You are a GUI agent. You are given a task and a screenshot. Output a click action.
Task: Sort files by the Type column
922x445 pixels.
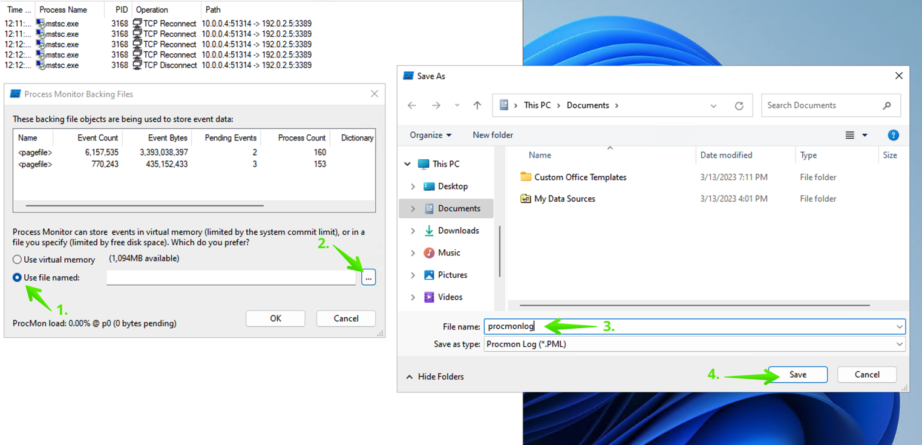point(808,155)
